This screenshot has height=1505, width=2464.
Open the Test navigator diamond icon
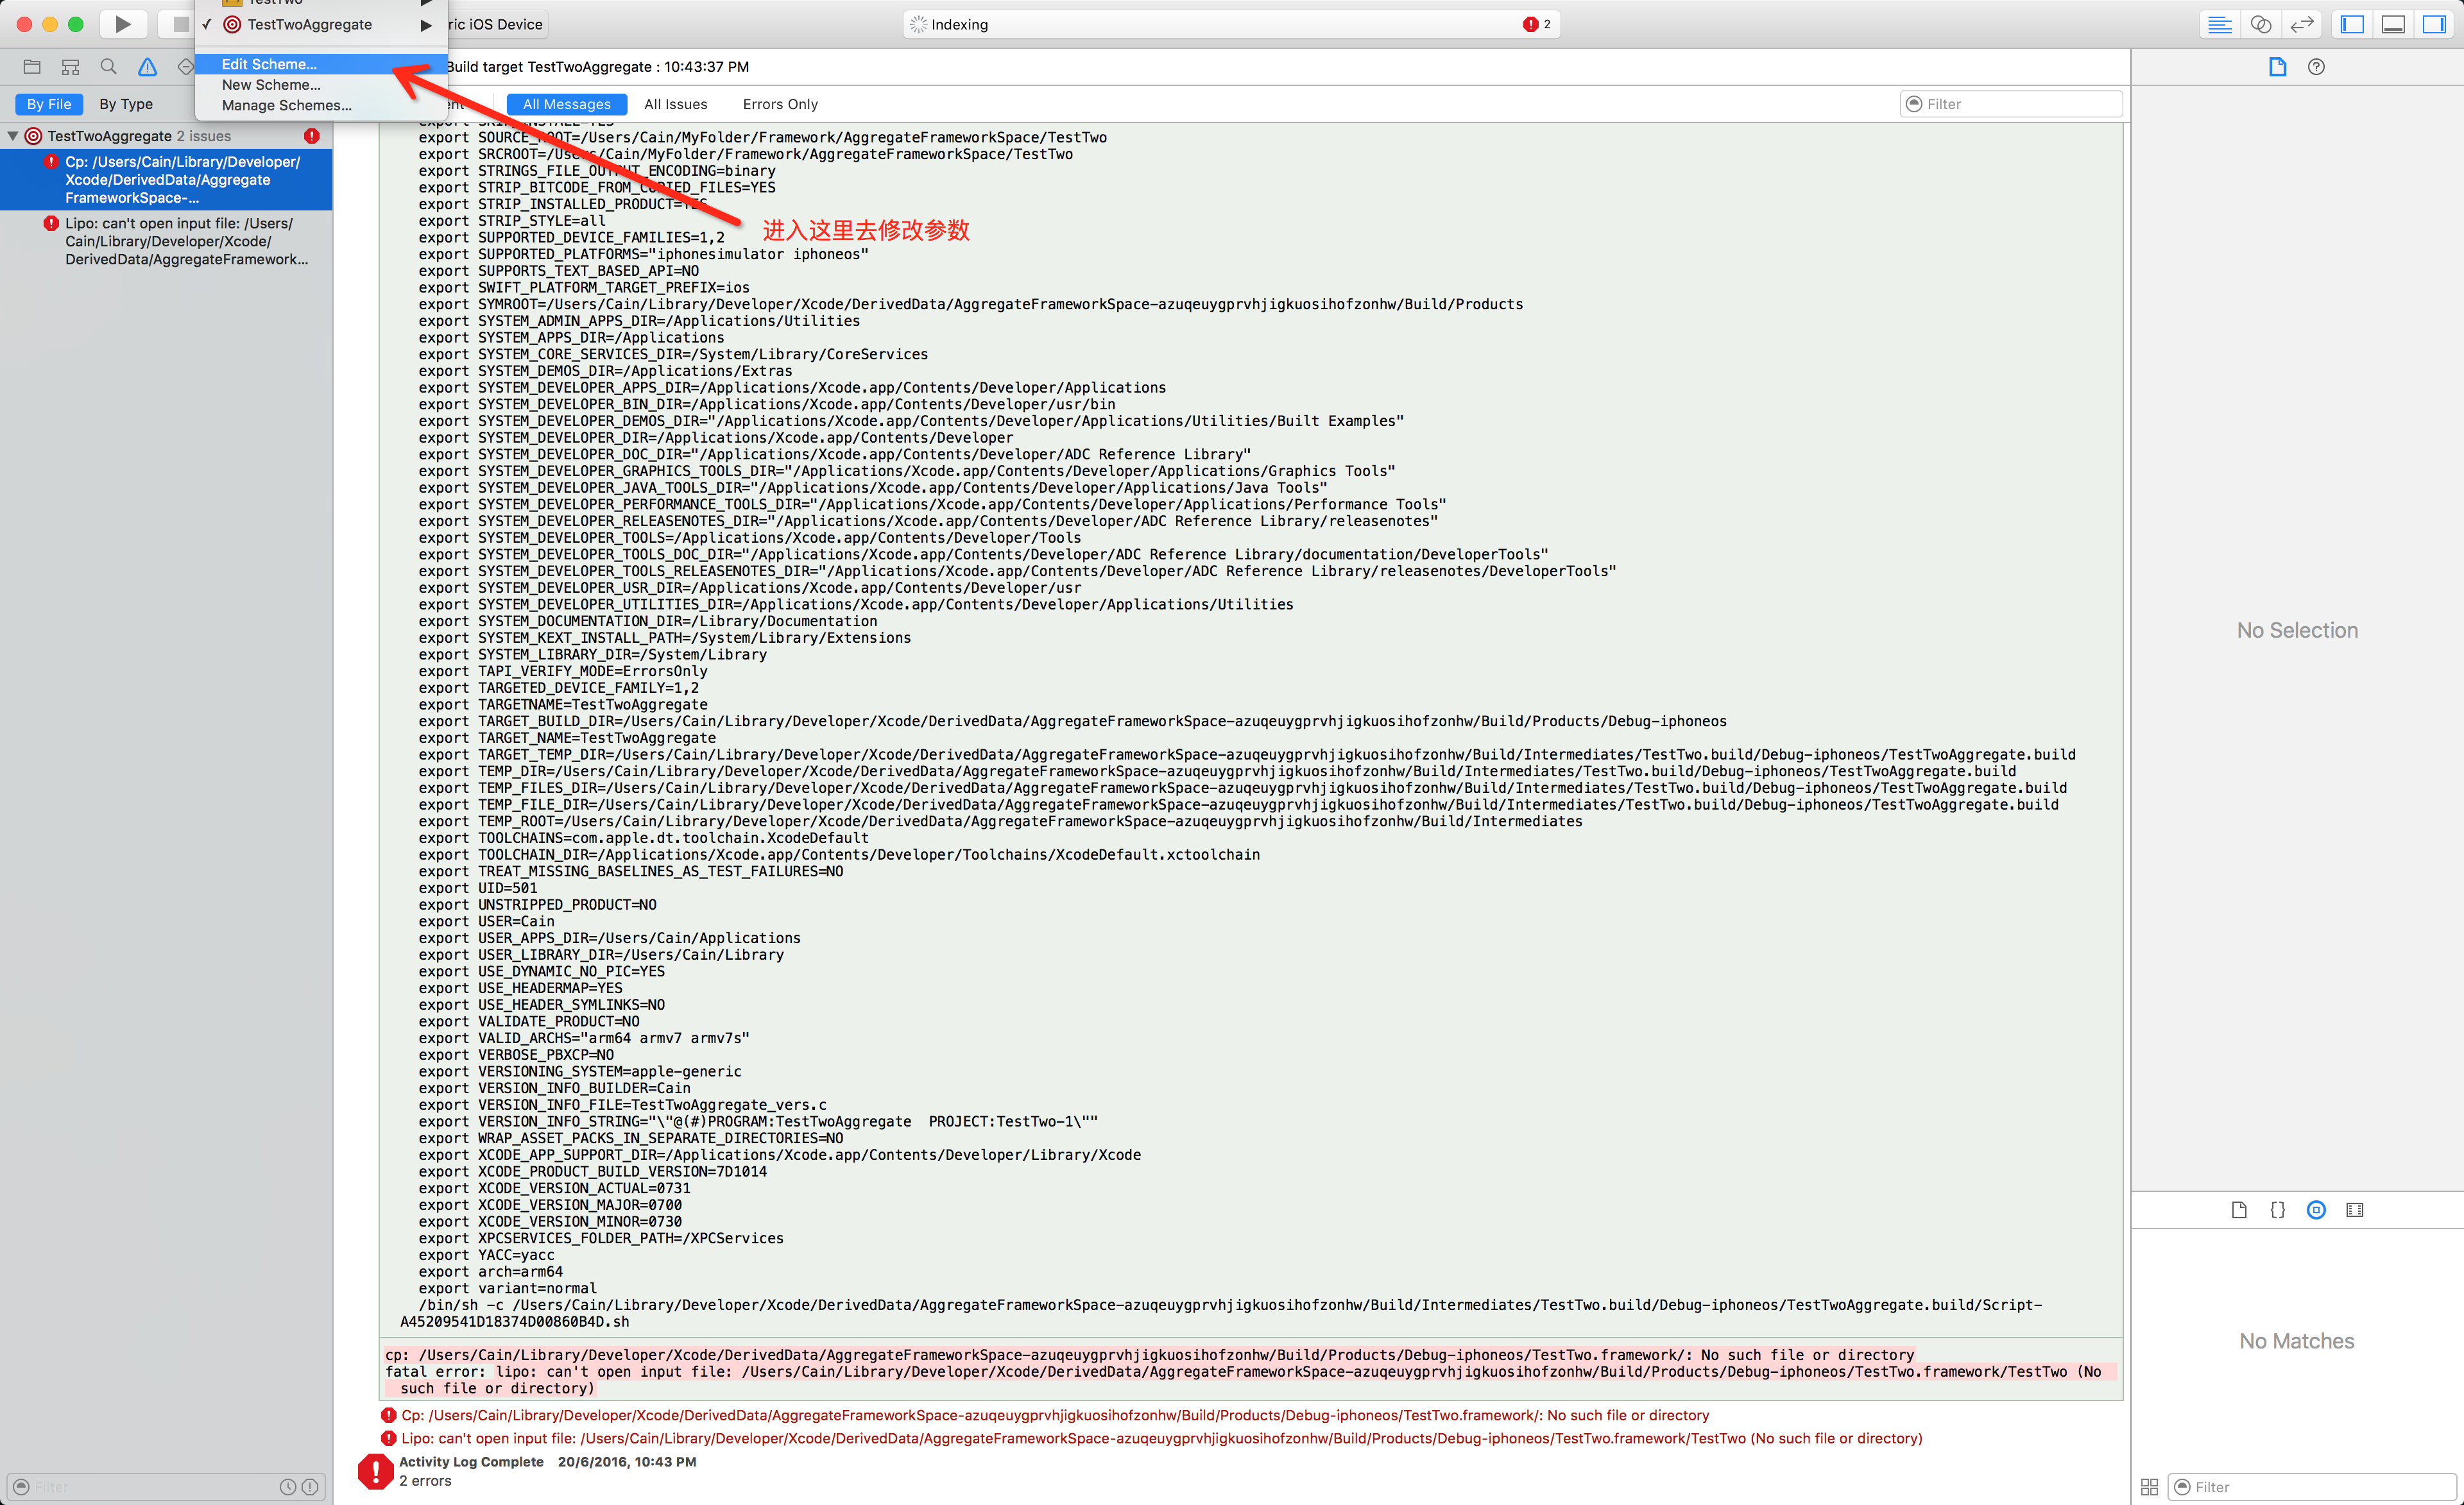tap(185, 67)
